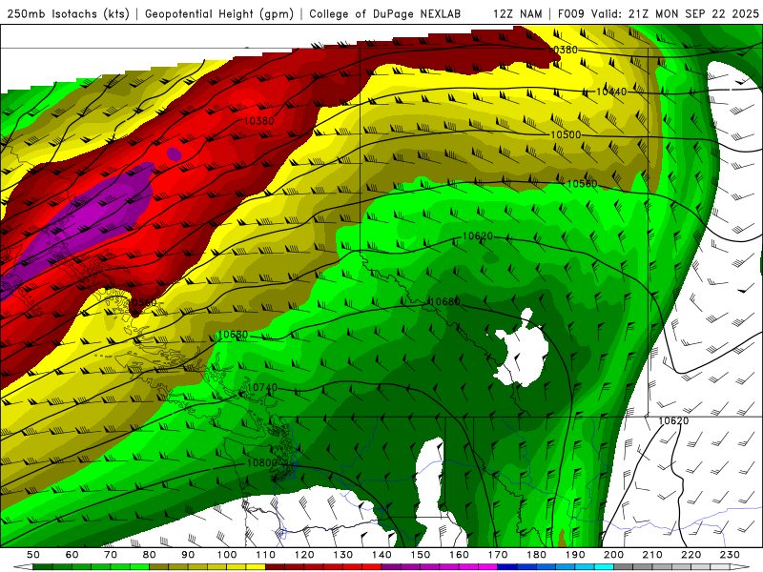
Task: Click the 140 value on the color scale
Action: pyautogui.click(x=381, y=555)
